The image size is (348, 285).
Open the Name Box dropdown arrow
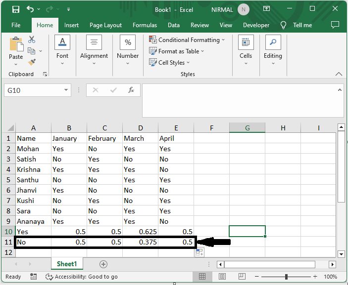point(66,90)
